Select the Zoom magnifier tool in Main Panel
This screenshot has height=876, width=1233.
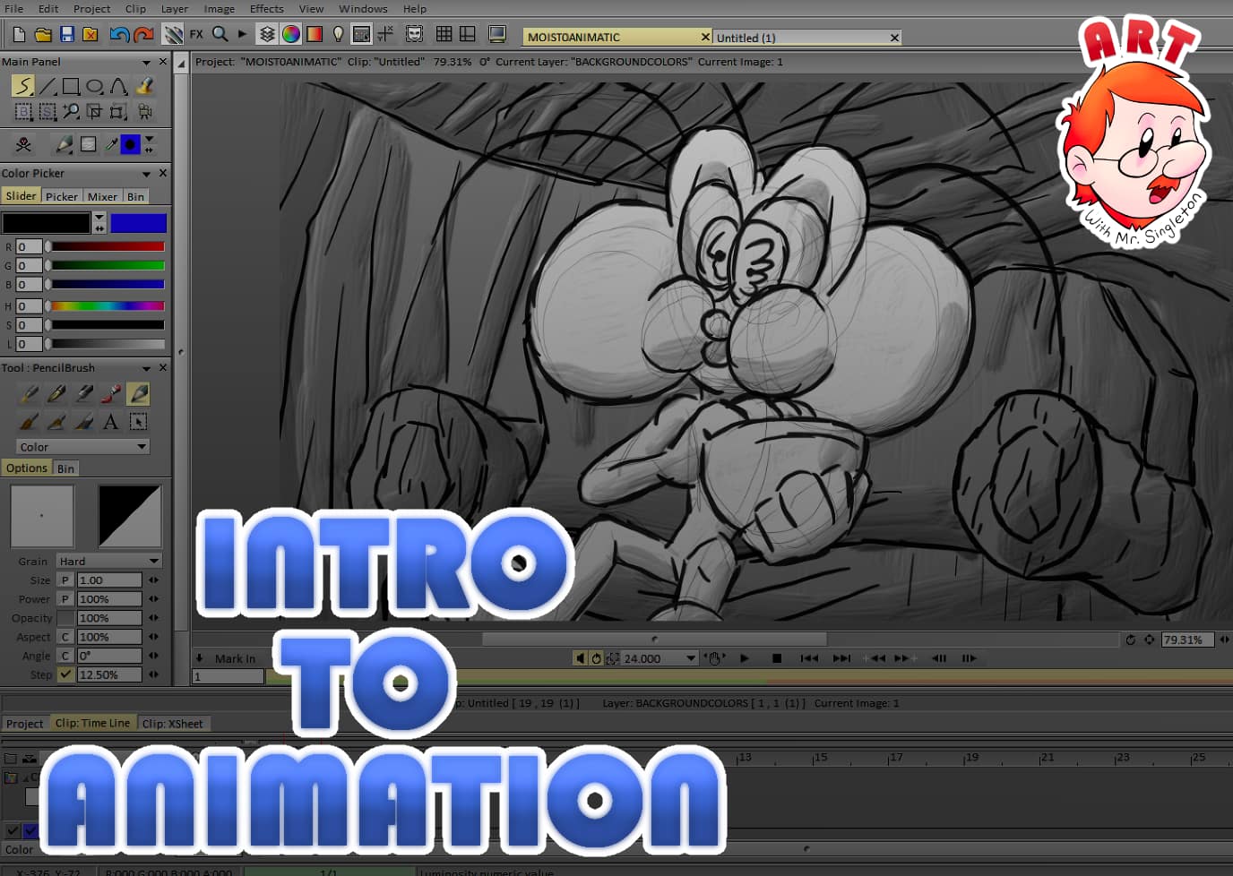[72, 111]
